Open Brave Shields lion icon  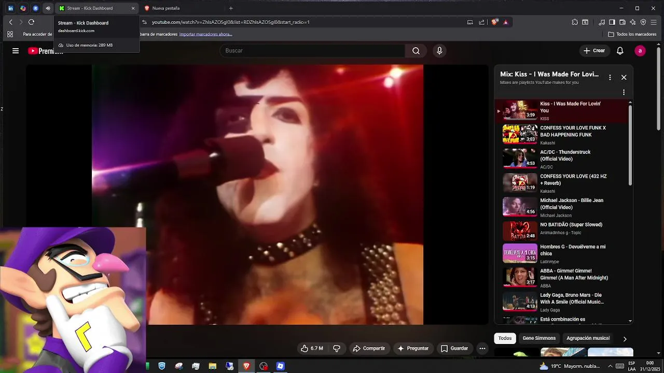coord(494,22)
